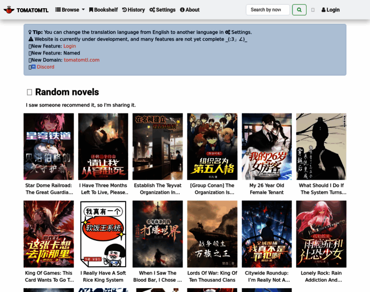
Task: Open Soft Rice King System cover
Action: coord(103,234)
